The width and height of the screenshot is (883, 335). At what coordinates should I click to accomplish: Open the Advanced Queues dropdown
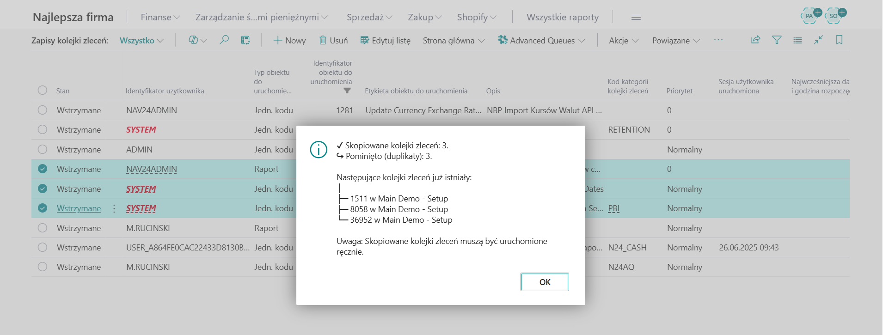click(x=542, y=41)
